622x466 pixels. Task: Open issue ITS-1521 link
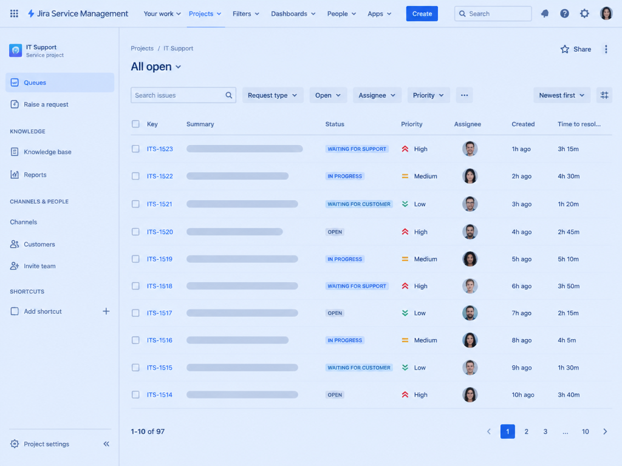pos(160,204)
